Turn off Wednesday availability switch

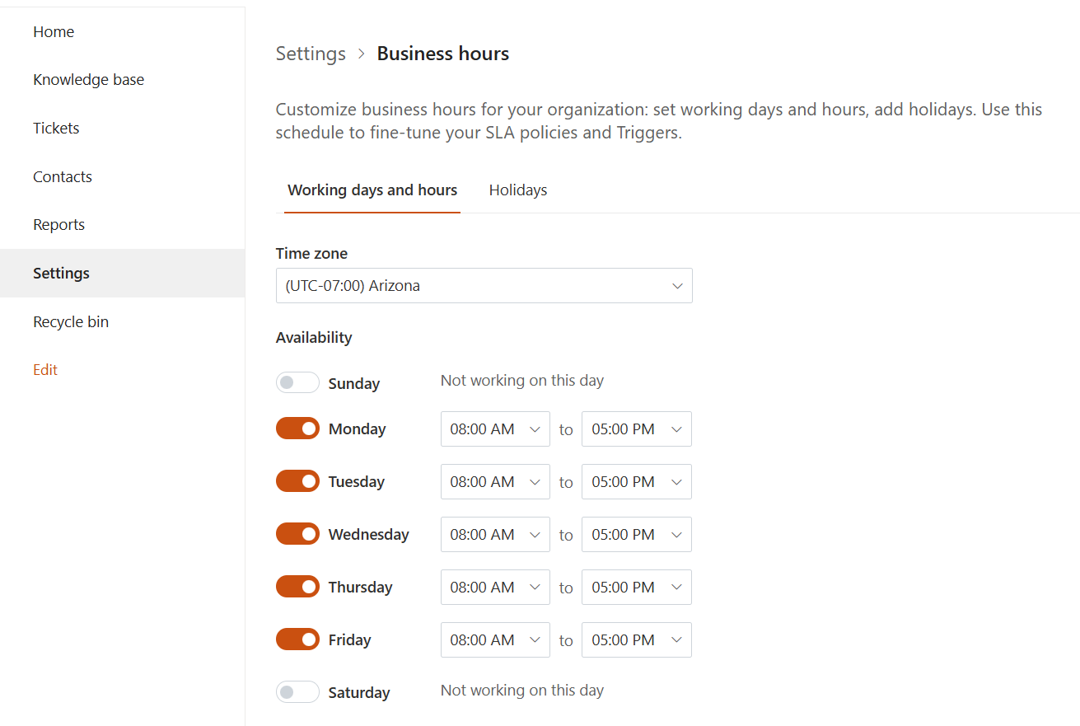(297, 534)
